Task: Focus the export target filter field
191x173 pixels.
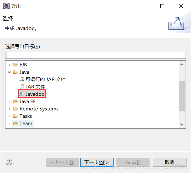Action: [x=95, y=55]
